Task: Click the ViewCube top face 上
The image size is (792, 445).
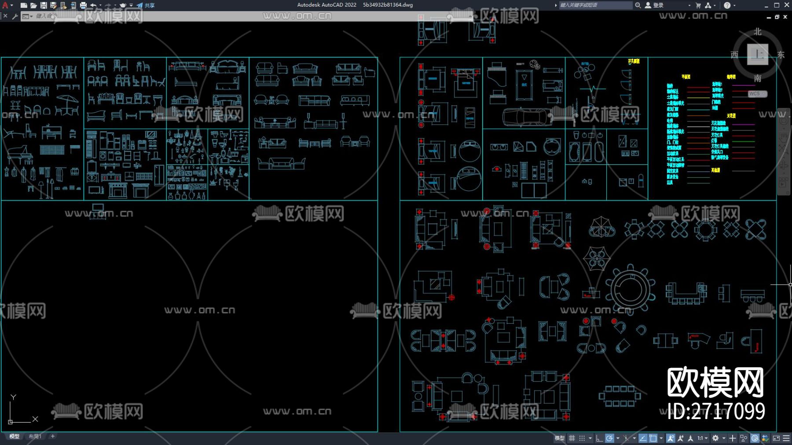Action: pos(758,54)
